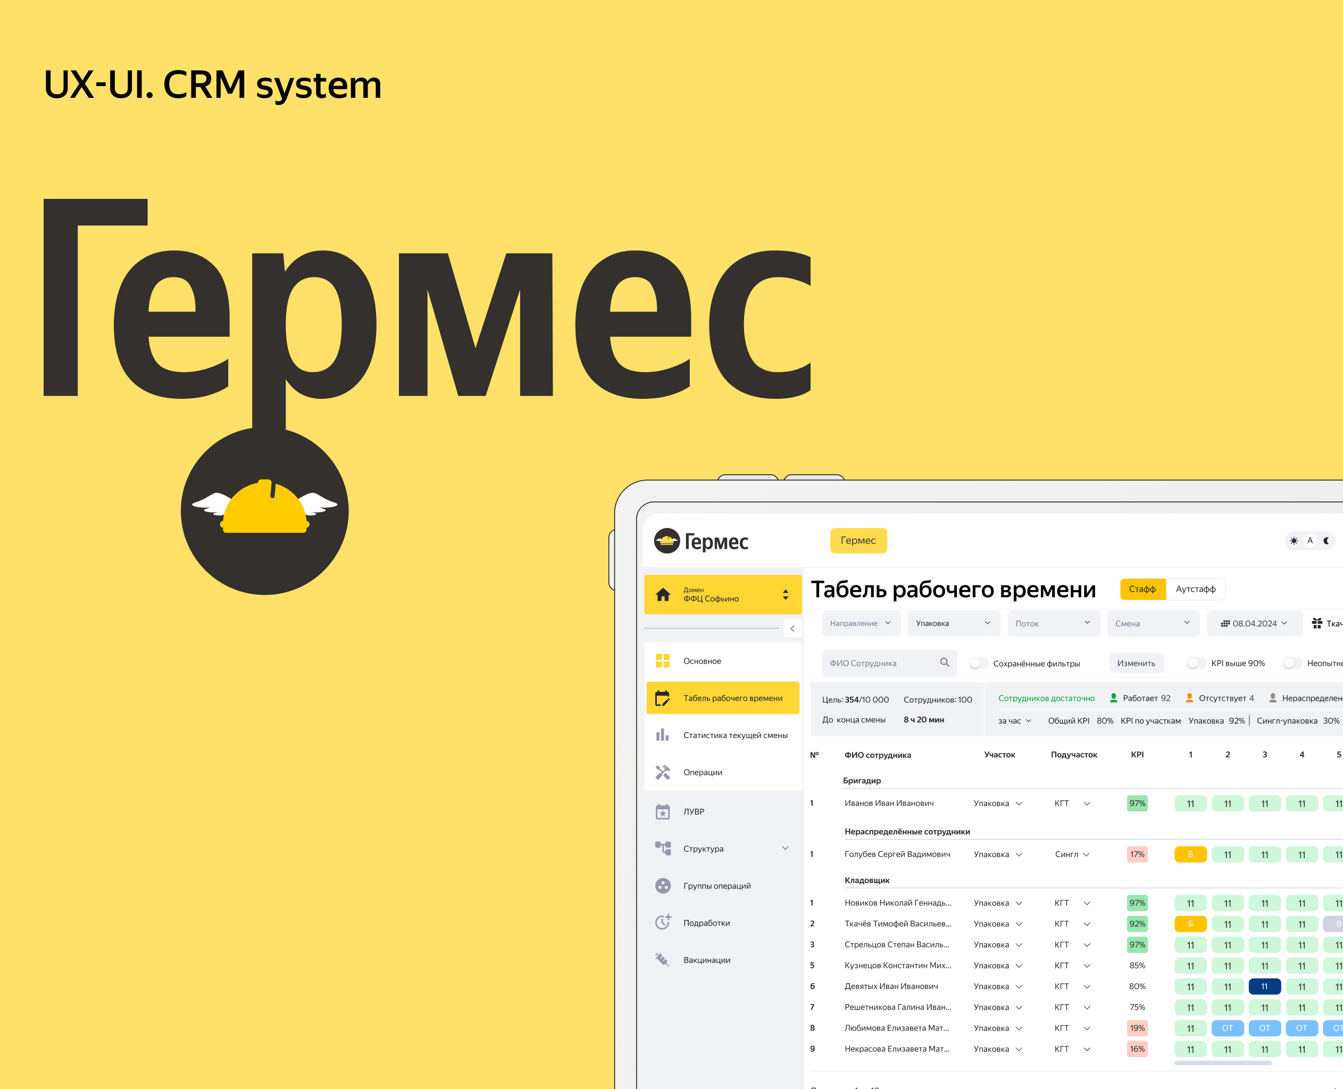Click the Гермес helmet logo
Screen dimensions: 1343x1089
[x=668, y=541]
